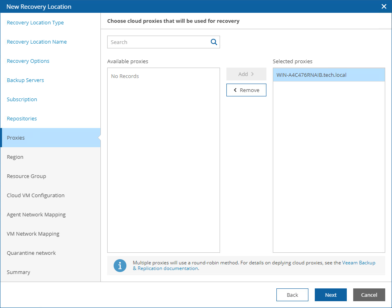Click the blue info icon

(120, 266)
